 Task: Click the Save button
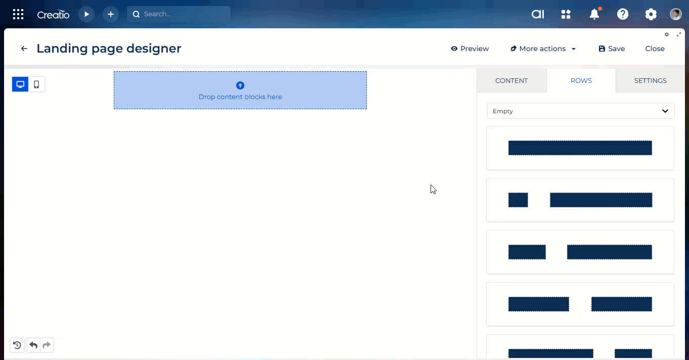612,49
